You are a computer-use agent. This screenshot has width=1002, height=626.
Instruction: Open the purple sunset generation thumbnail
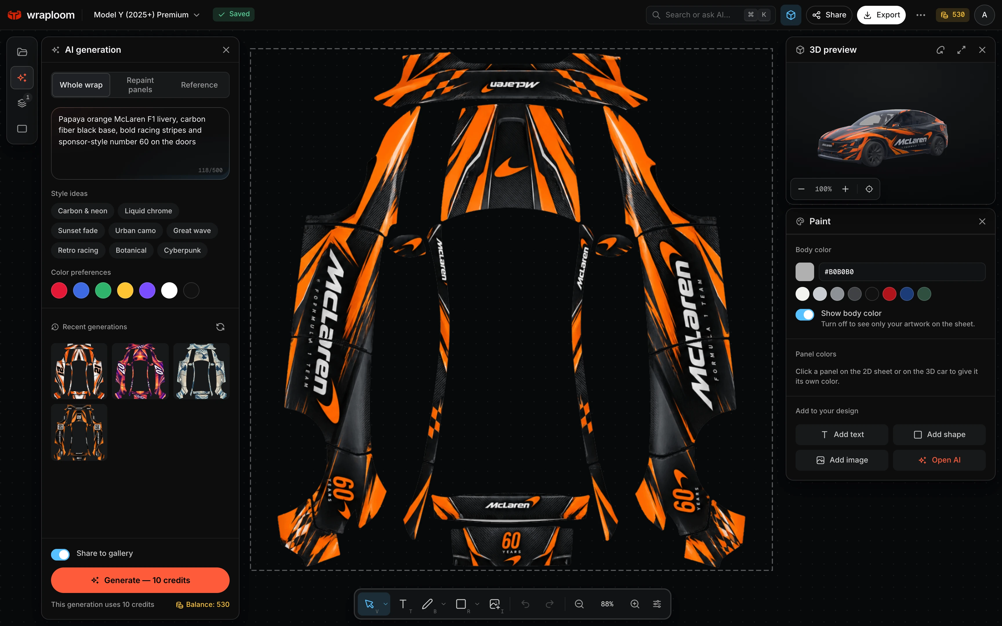[140, 371]
